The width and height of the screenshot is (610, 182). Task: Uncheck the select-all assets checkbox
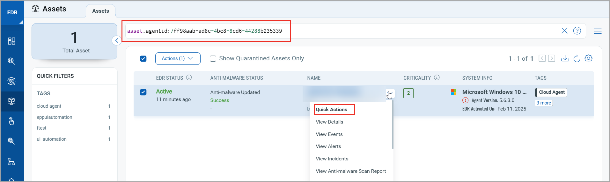143,58
